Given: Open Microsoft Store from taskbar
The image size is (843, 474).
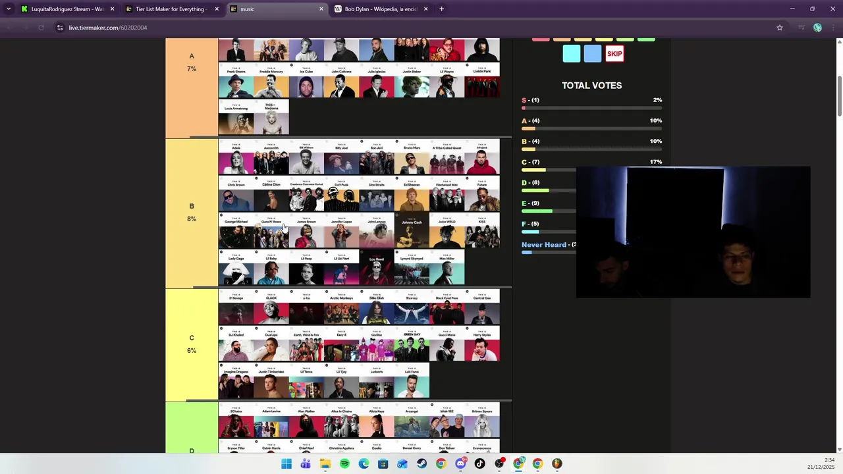Looking at the screenshot, I should [383, 463].
